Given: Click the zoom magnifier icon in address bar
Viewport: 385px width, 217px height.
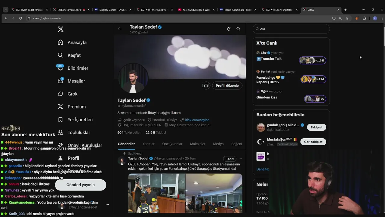Looking at the screenshot, I should 340,18.
